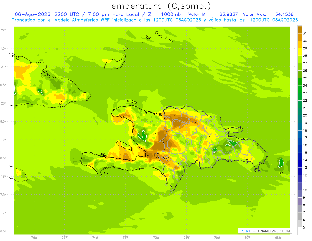Image resolution: width=312 pixels, height=241 pixels.
Task: Click the '18N' latitude label
Action: (x=4, y=176)
